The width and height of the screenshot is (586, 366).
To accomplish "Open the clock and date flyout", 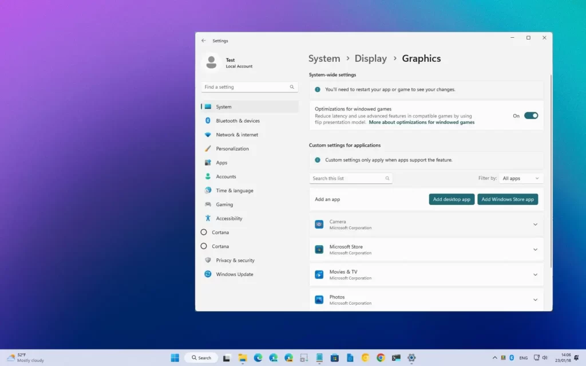I will click(x=563, y=358).
